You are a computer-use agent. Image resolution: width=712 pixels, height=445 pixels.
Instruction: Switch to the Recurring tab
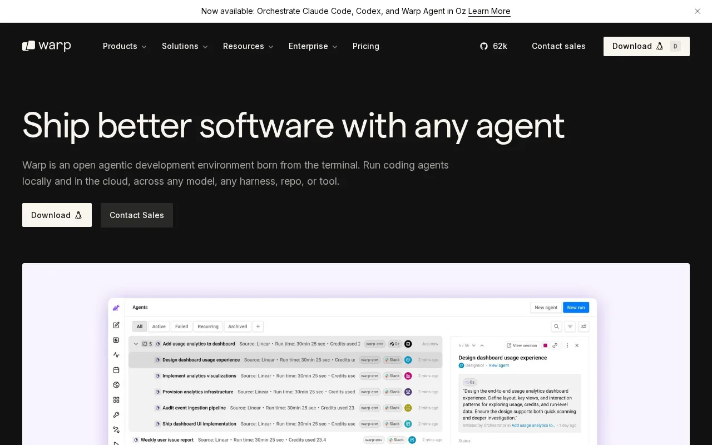tap(208, 327)
